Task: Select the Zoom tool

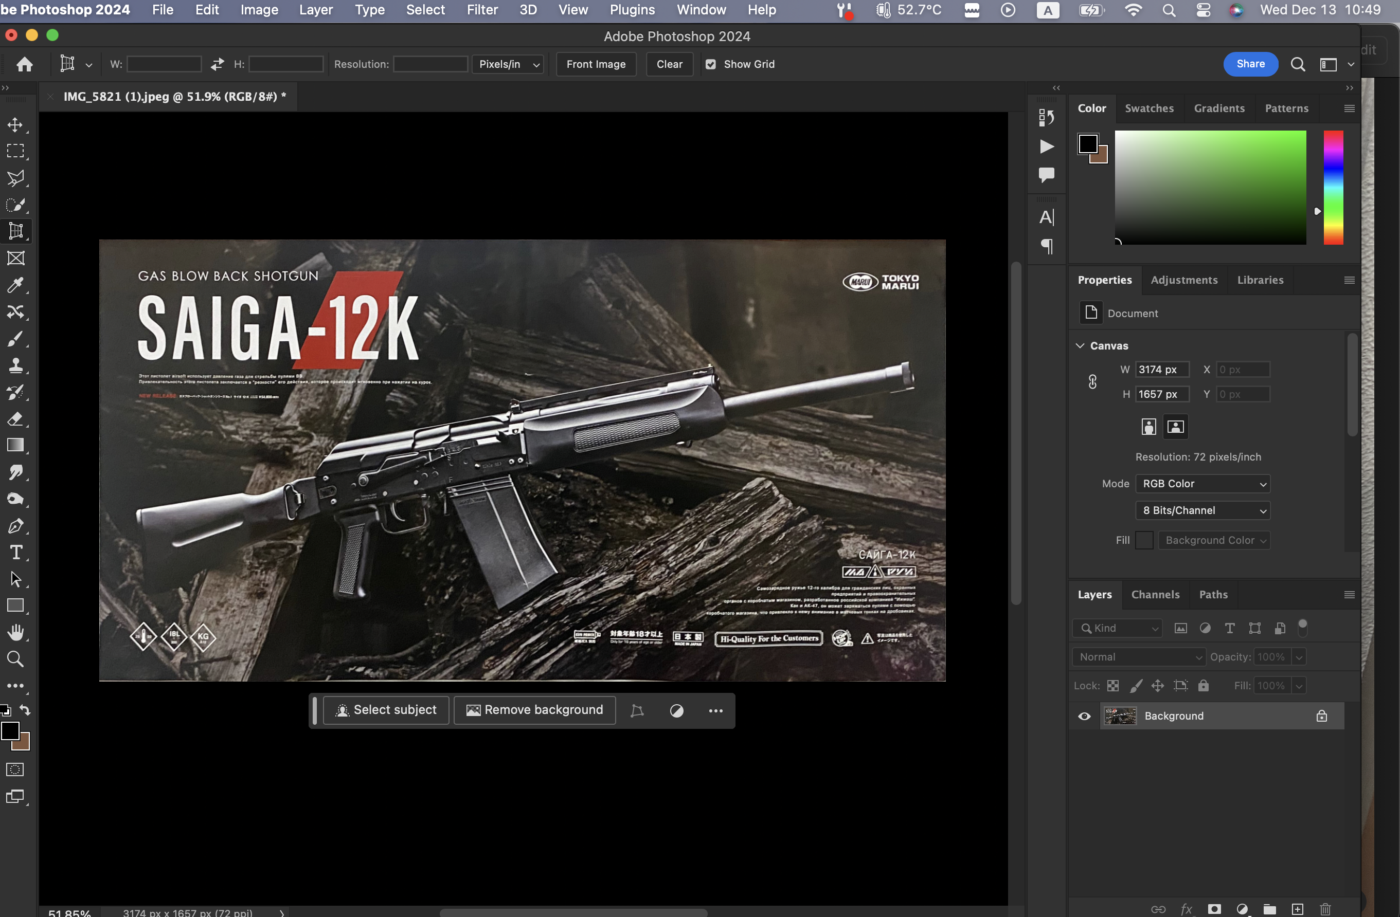Action: [15, 659]
